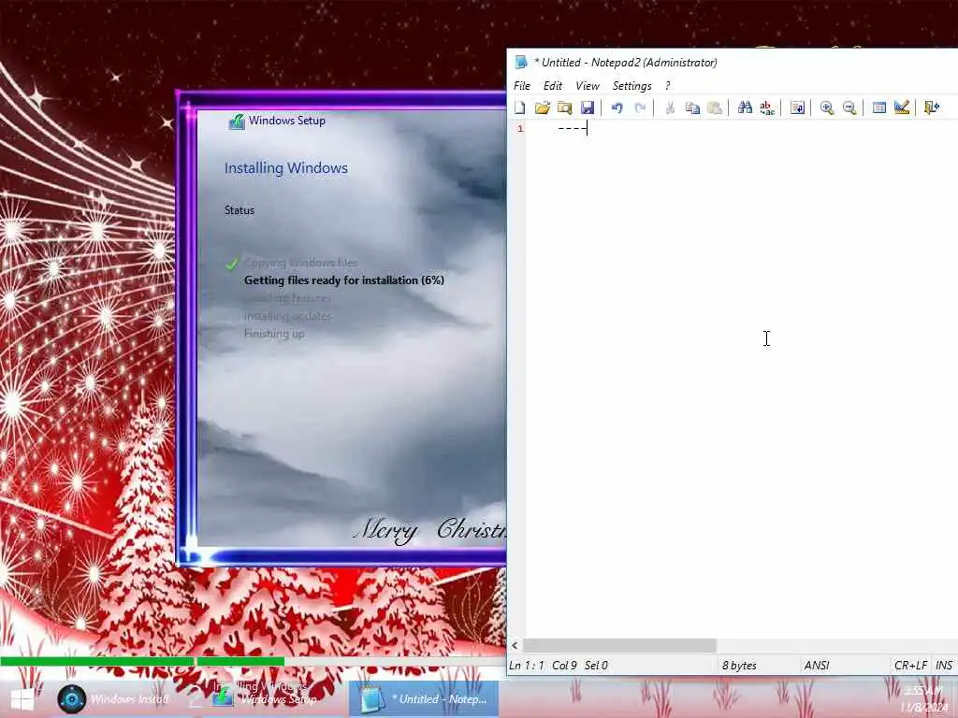Click line number 1 in the margin

tap(520, 129)
